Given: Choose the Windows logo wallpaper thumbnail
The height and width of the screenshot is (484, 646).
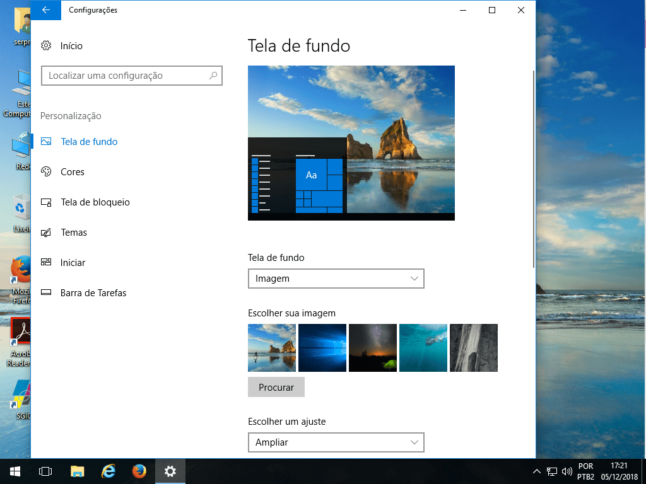Looking at the screenshot, I should point(322,348).
